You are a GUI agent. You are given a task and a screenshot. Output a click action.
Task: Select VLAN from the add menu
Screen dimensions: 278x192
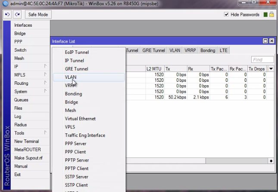coord(89,77)
